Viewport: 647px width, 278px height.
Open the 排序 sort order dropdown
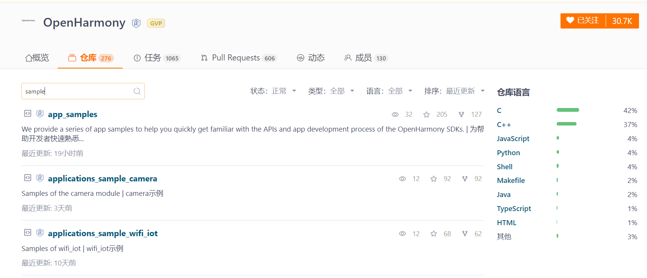[x=455, y=91]
